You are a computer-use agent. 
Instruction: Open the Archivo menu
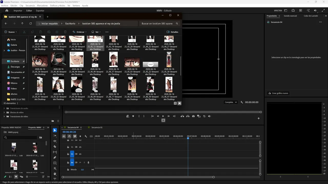click(5, 6)
